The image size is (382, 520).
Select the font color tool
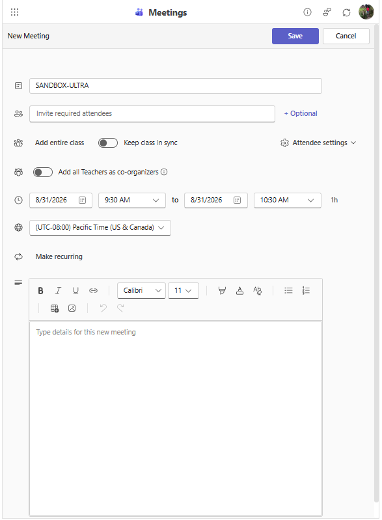239,290
